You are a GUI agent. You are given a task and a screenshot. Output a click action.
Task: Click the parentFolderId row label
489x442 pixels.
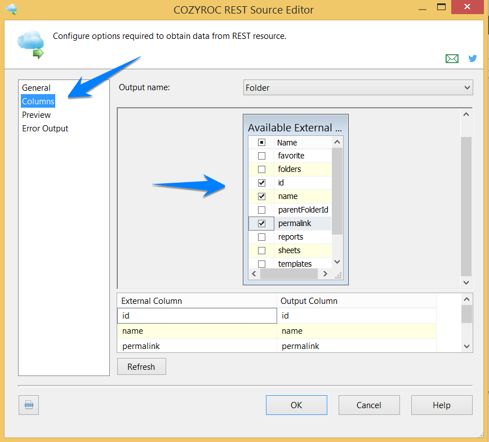tap(303, 210)
